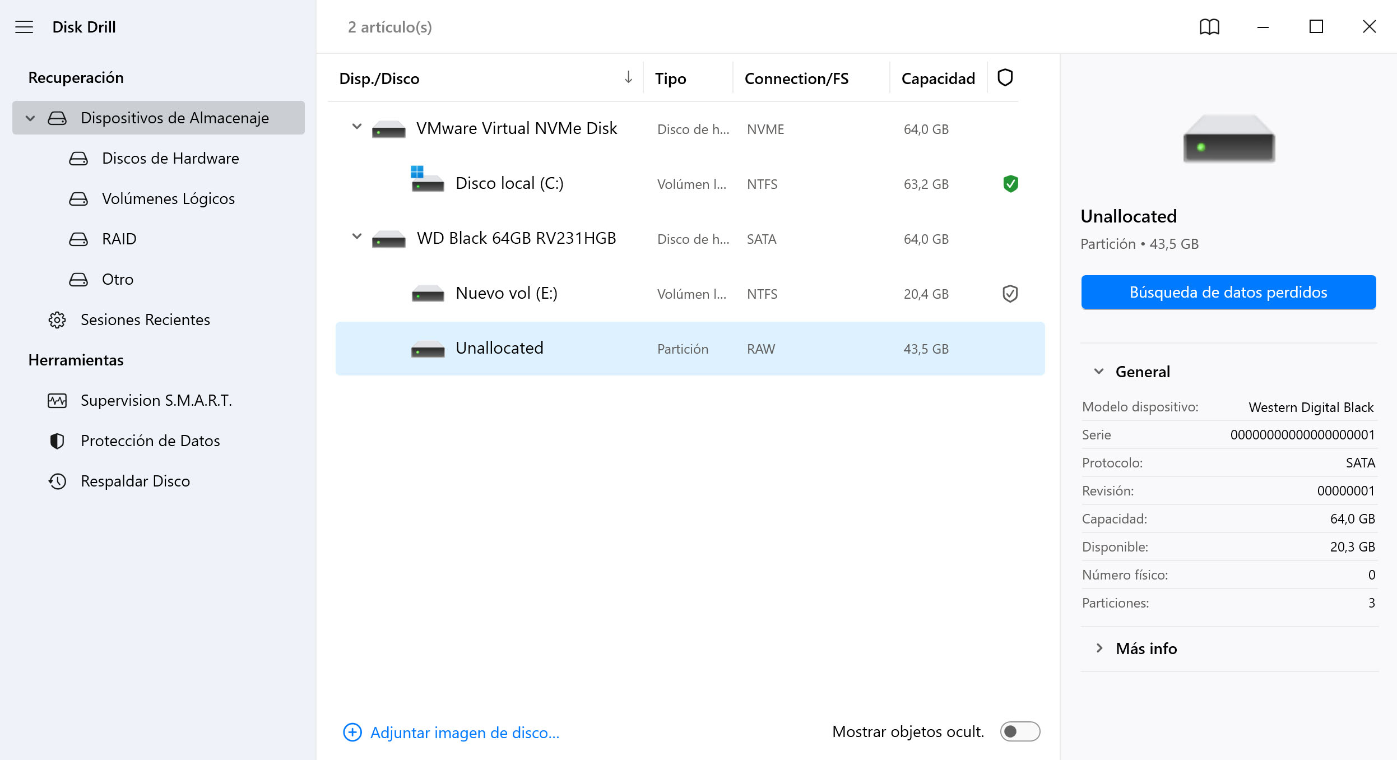Click serial number 00000000000000000001
The width and height of the screenshot is (1397, 760).
point(1302,435)
